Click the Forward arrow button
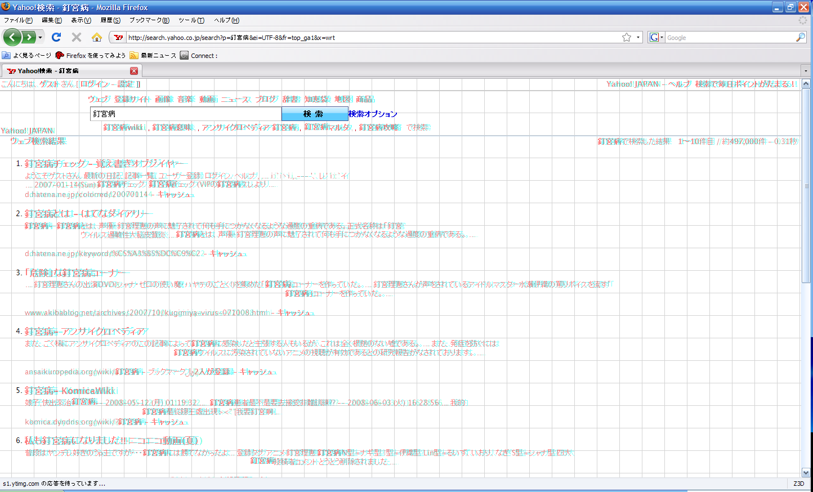The image size is (813, 492). [29, 37]
